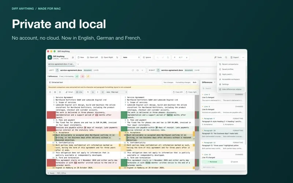This screenshot has height=183, width=293.
Task: Click the Copy right button
Action: click(x=191, y=92)
